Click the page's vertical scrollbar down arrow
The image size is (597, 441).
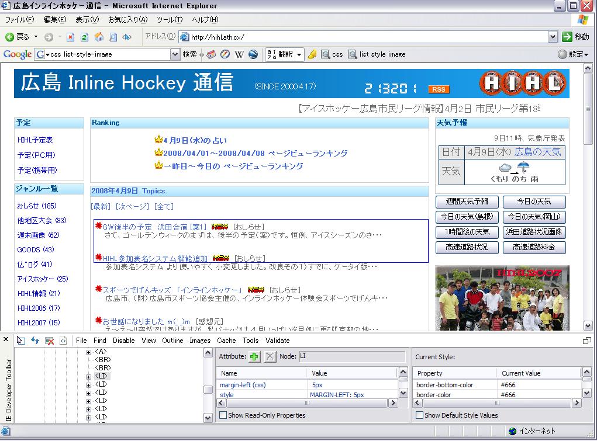588,326
